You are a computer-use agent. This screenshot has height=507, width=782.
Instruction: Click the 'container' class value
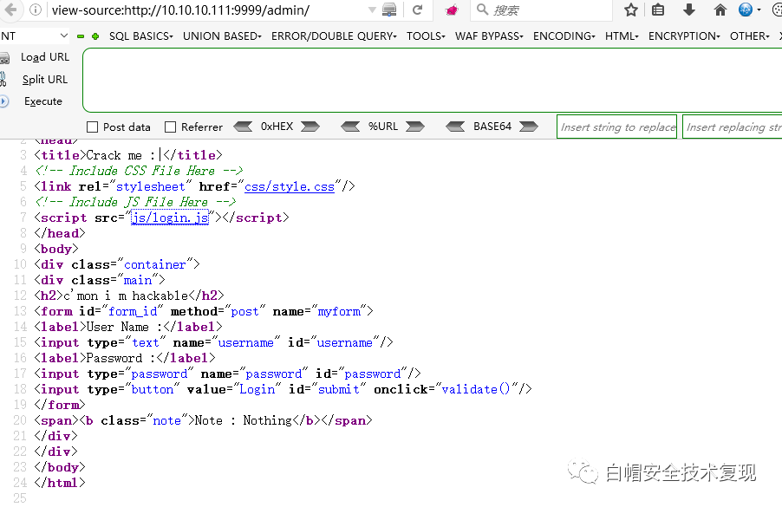(x=155, y=264)
